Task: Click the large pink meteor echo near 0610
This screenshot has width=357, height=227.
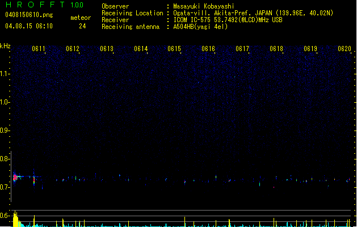Action: (x=15, y=177)
